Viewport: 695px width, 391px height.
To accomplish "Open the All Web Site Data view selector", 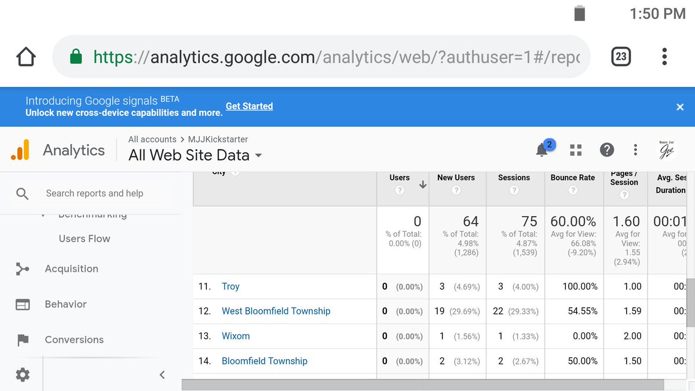I will 195,155.
